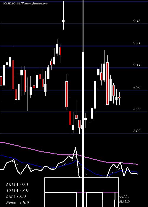148x207 pixels.
Task: Click the small gapped-up candle near 9.48
Action: pyautogui.click(x=63, y=21)
